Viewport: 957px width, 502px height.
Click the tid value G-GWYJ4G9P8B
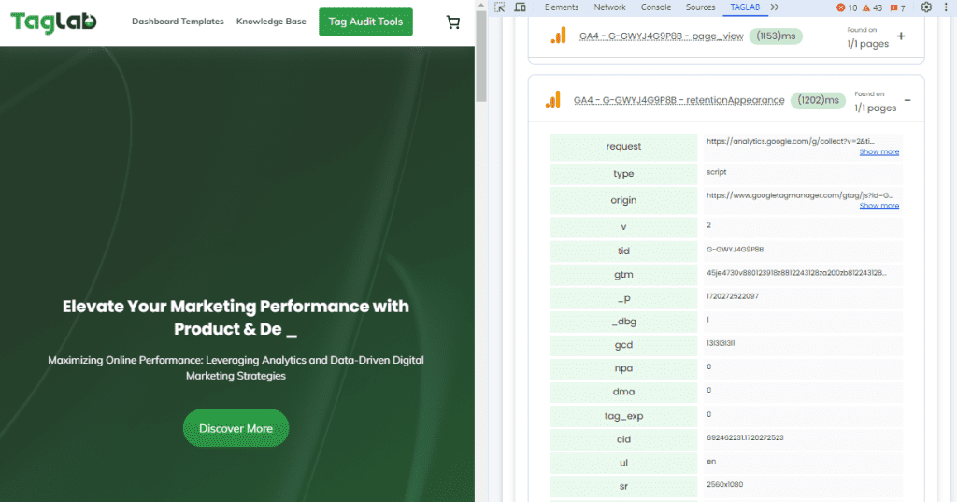click(x=735, y=250)
